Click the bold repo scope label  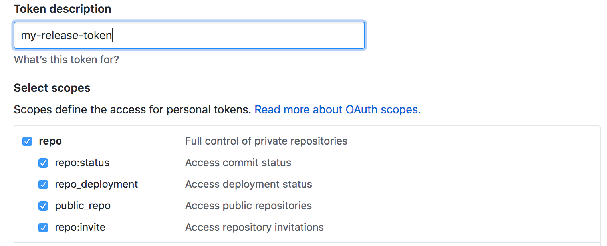tap(50, 141)
